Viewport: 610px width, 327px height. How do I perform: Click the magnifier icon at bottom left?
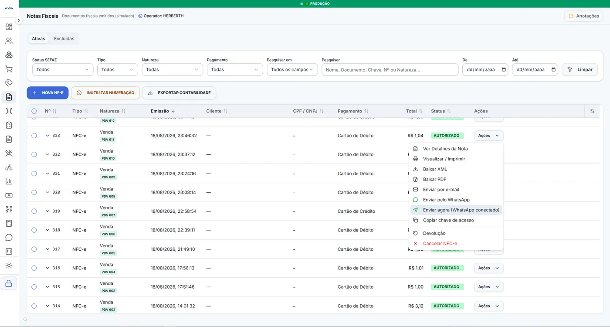click(x=25, y=320)
